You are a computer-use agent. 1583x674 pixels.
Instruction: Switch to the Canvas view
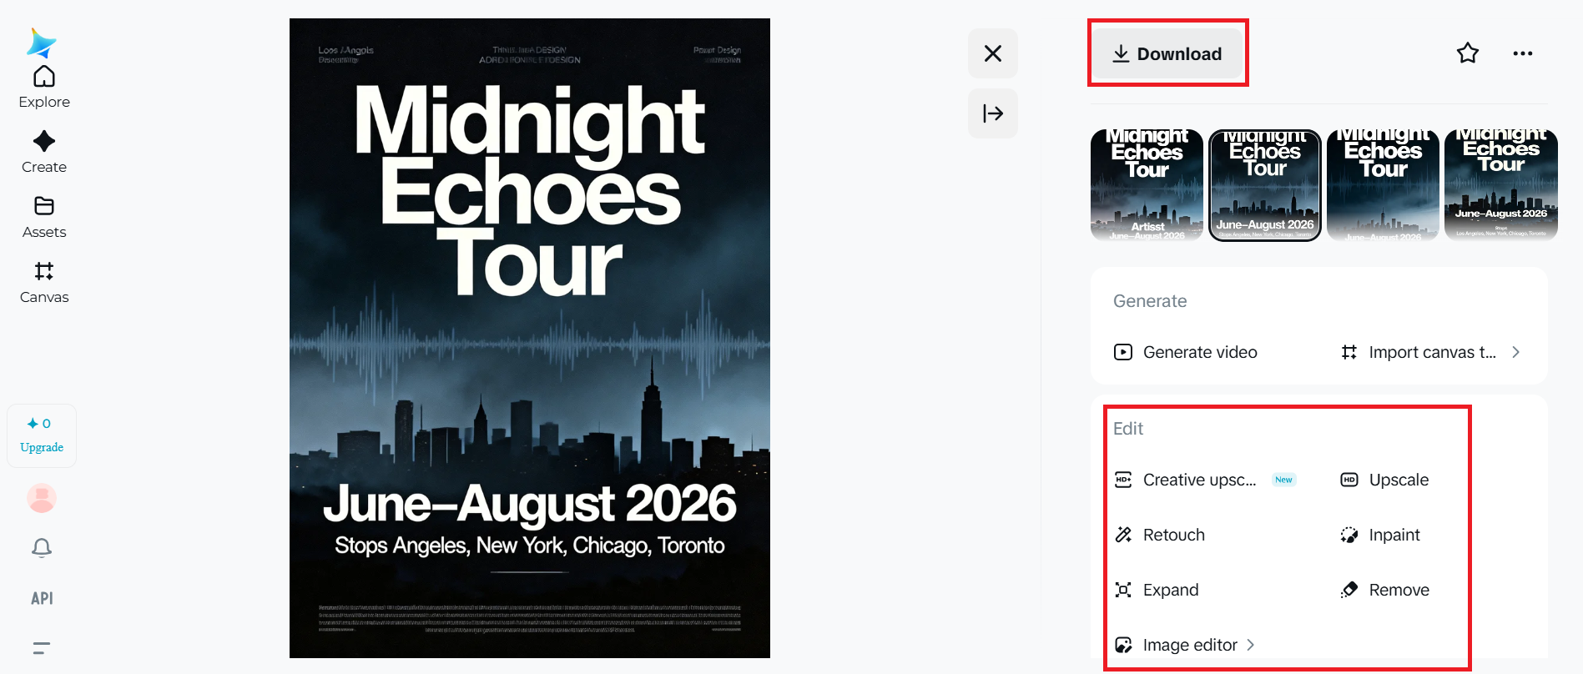(x=43, y=280)
